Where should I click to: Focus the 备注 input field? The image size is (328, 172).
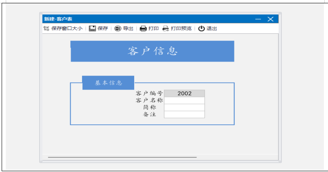pos(184,115)
